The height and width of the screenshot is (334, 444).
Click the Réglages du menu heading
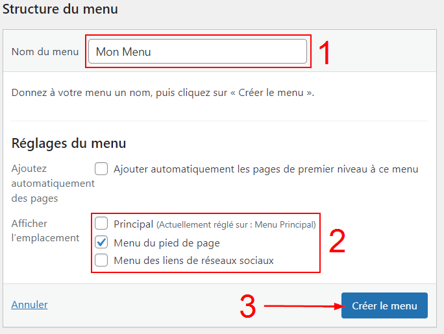click(69, 143)
